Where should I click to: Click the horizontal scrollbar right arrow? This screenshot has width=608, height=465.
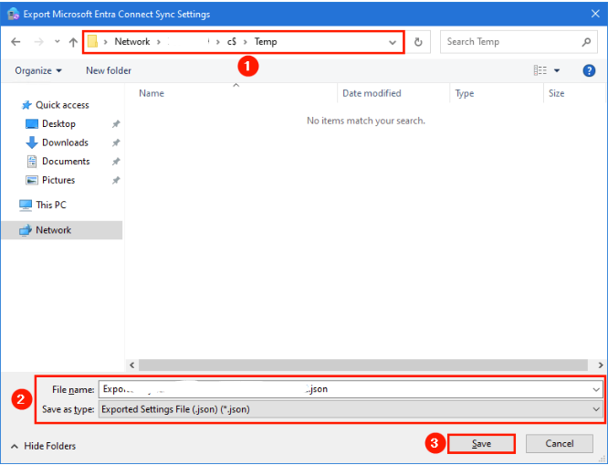(601, 365)
